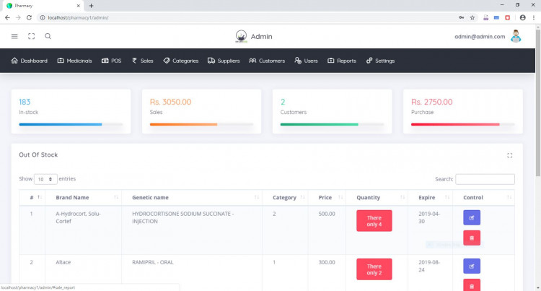Screen dimensions: 541x291
Task: Open Customers menu item
Action: click(267, 61)
